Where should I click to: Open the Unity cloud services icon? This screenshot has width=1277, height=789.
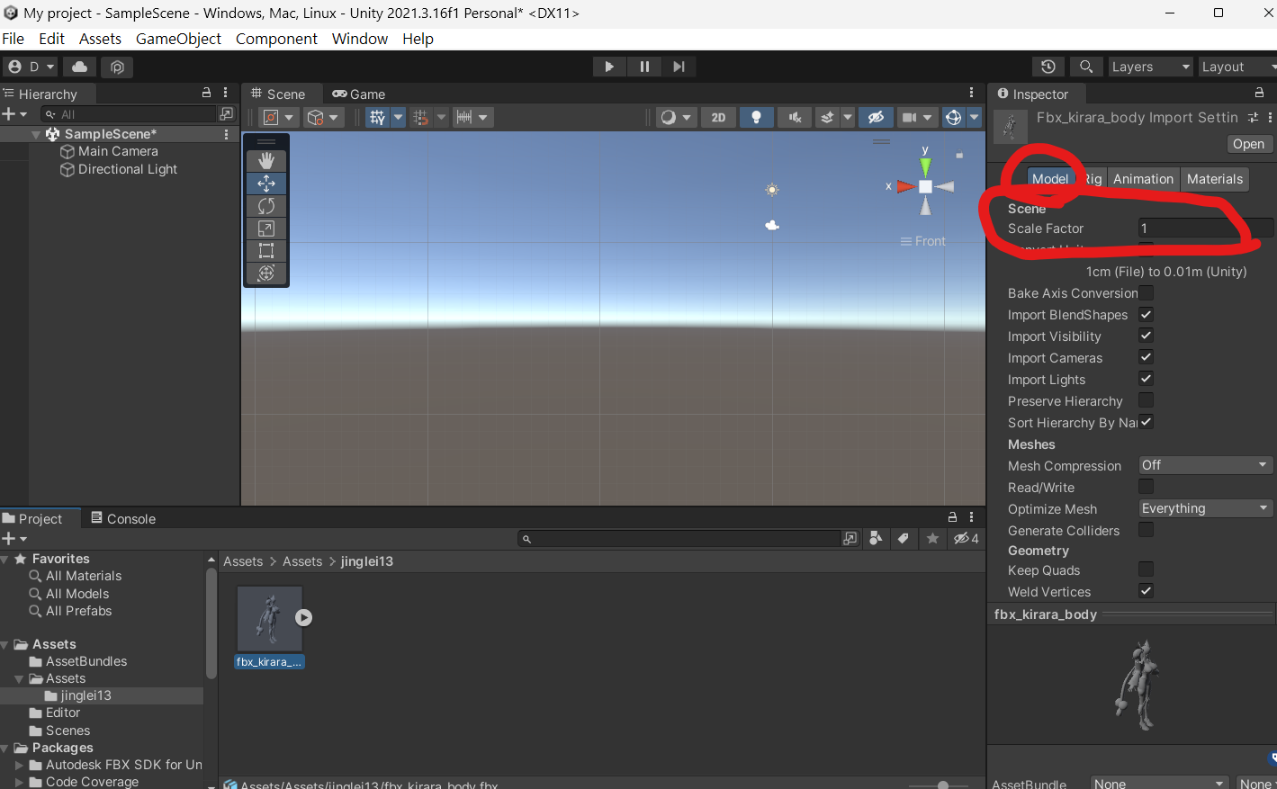80,67
